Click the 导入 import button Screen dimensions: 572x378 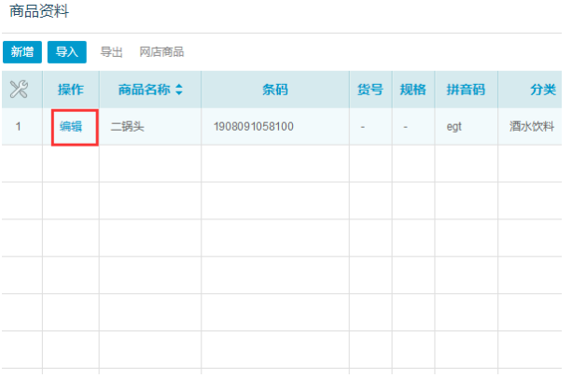(66, 52)
